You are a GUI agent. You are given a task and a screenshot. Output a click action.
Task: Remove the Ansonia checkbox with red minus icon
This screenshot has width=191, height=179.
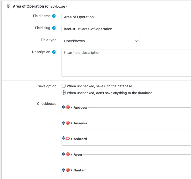[x=68, y=123]
